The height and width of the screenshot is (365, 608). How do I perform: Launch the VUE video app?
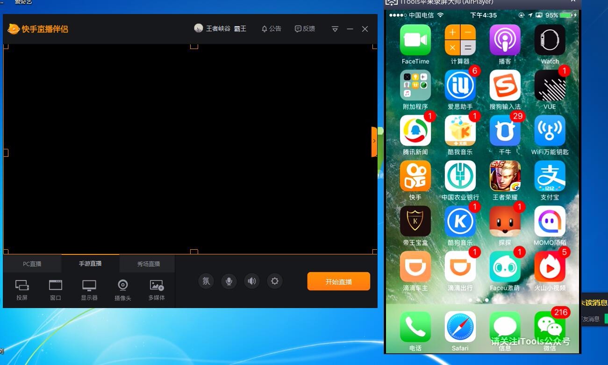[550, 85]
